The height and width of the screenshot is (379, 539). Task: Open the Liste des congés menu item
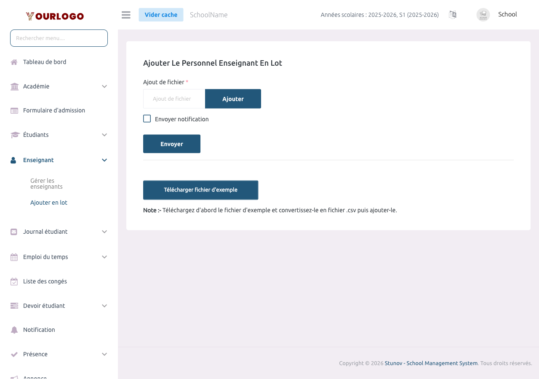45,281
